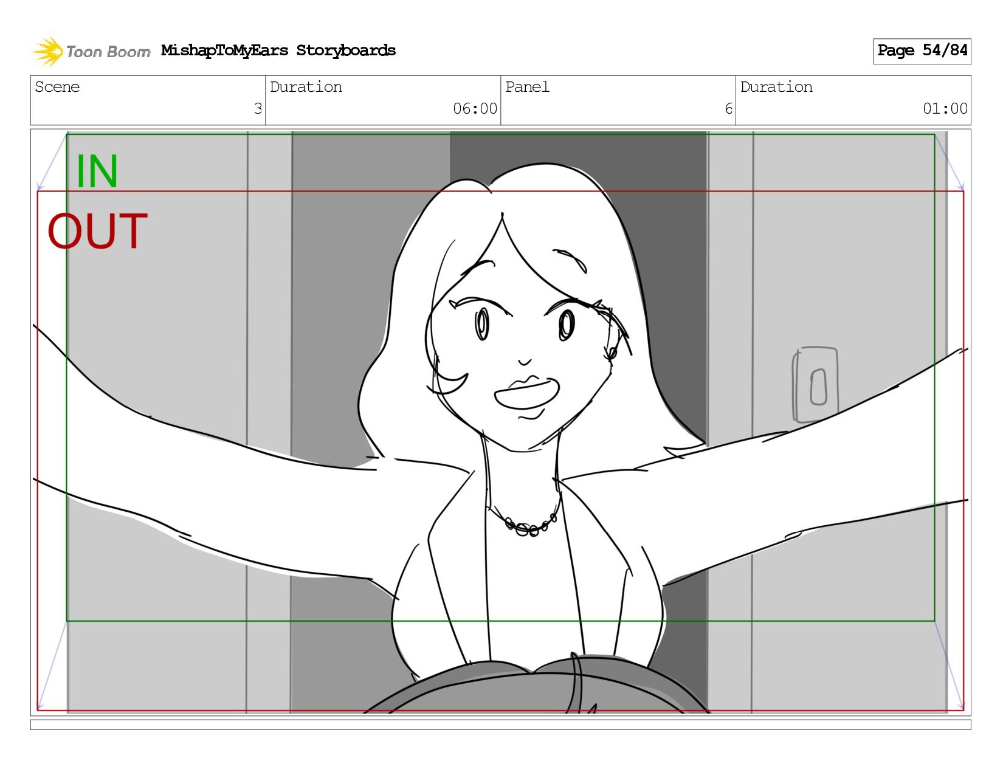Click the red 'OUT' camera label

98,231
